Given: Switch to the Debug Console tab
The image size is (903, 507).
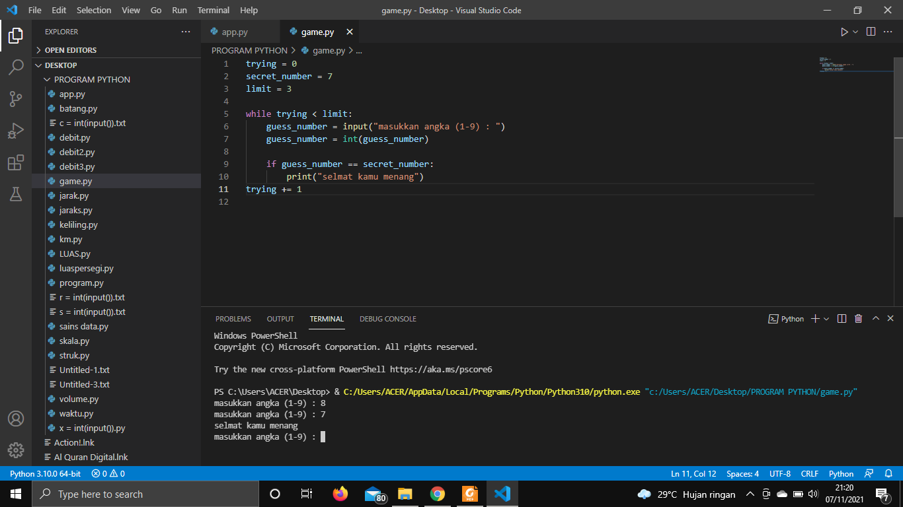Looking at the screenshot, I should click(388, 319).
